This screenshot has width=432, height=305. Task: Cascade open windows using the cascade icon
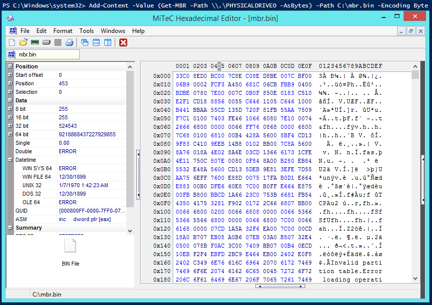click(85, 42)
